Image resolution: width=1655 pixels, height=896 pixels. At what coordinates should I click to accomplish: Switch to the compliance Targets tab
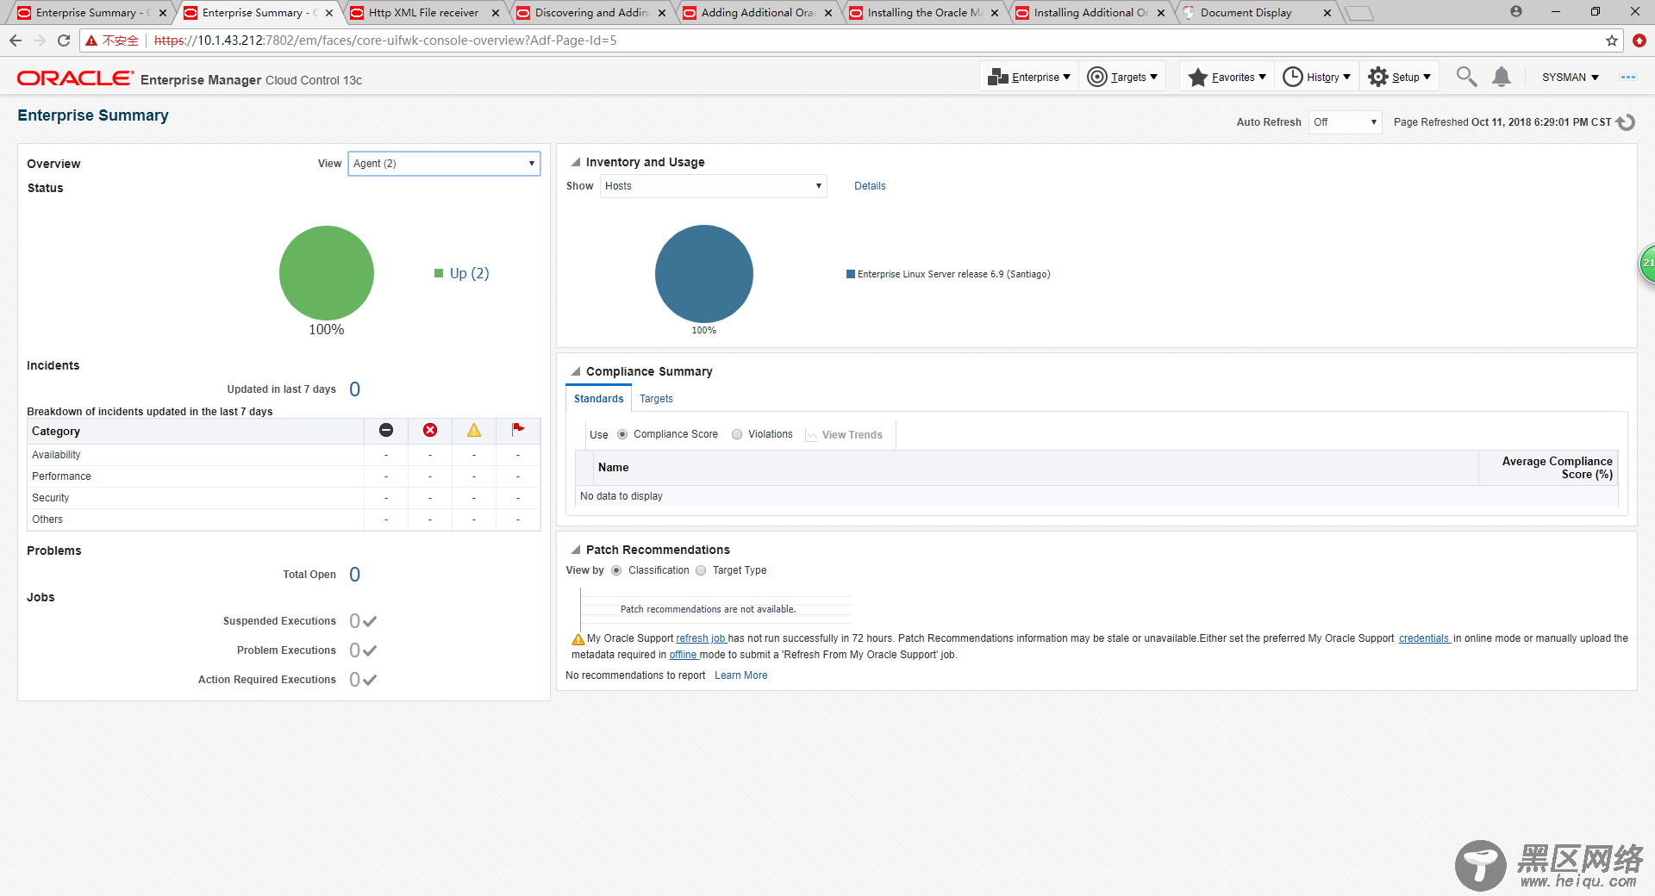coord(656,399)
